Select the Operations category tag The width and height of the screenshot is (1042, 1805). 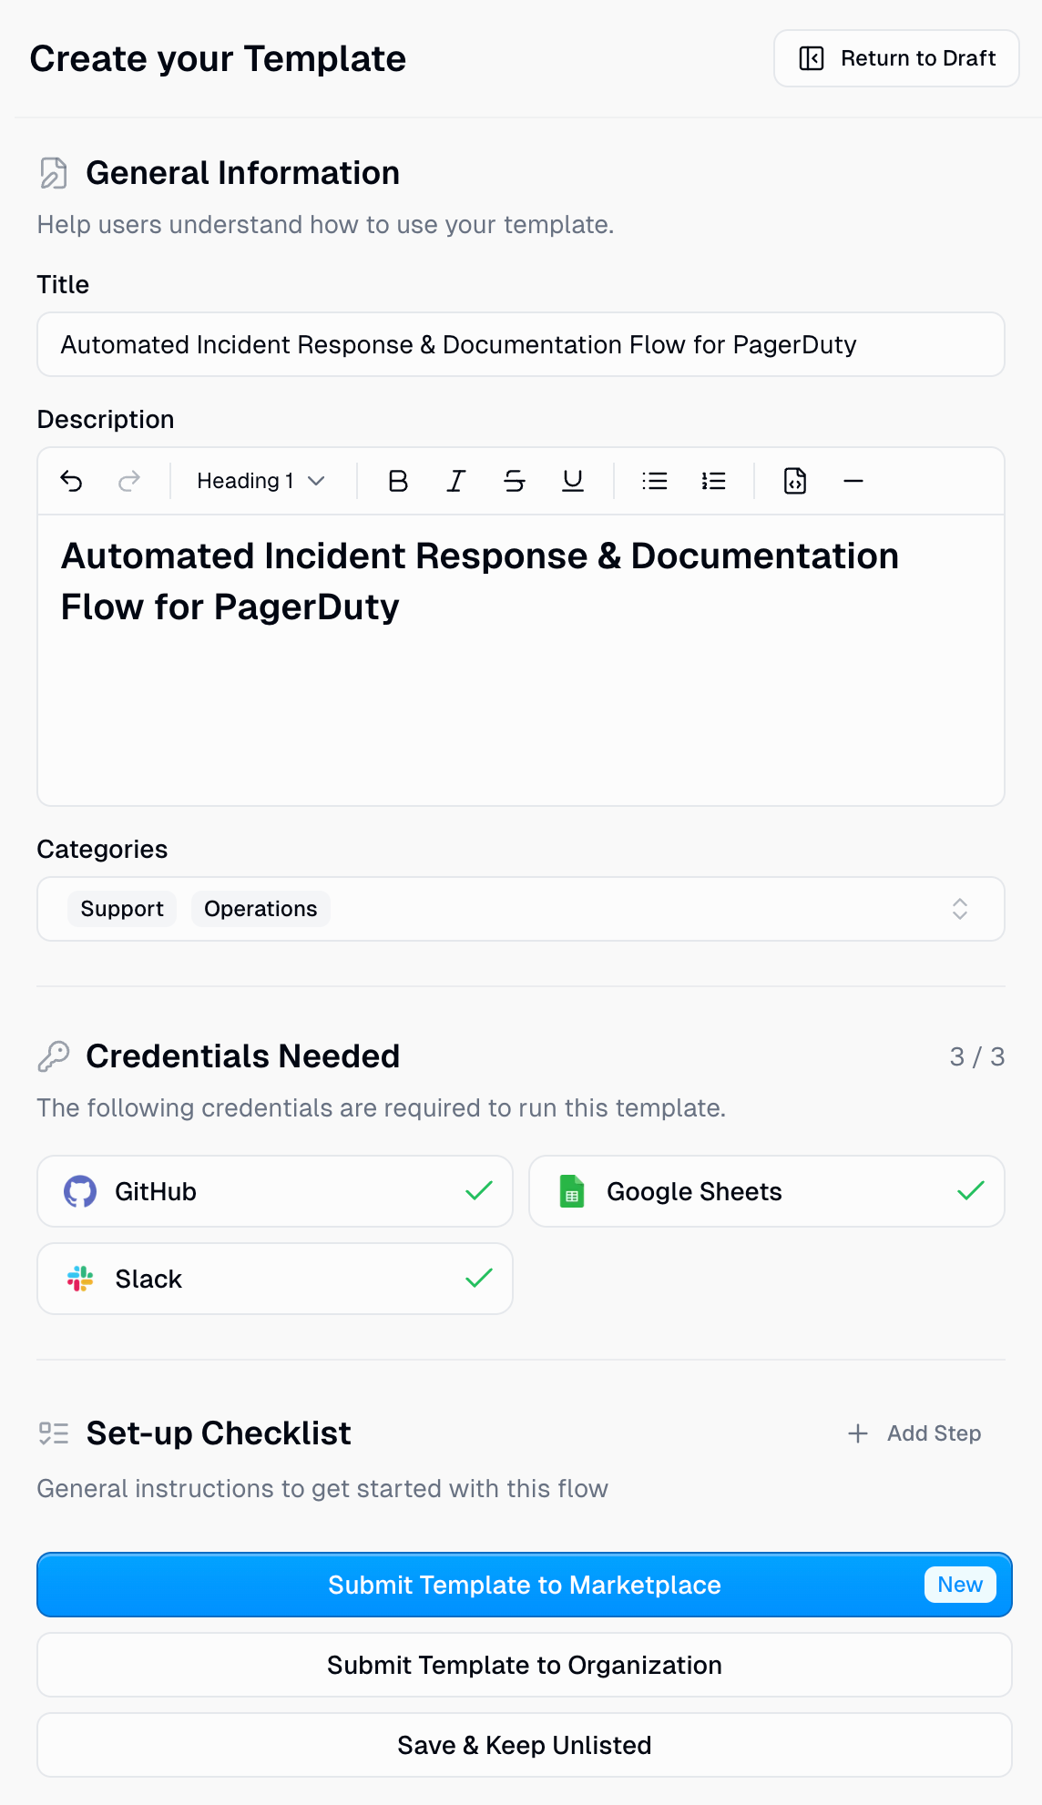point(260,909)
